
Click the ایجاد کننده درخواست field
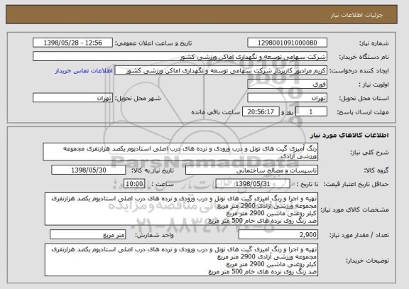coord(221,70)
